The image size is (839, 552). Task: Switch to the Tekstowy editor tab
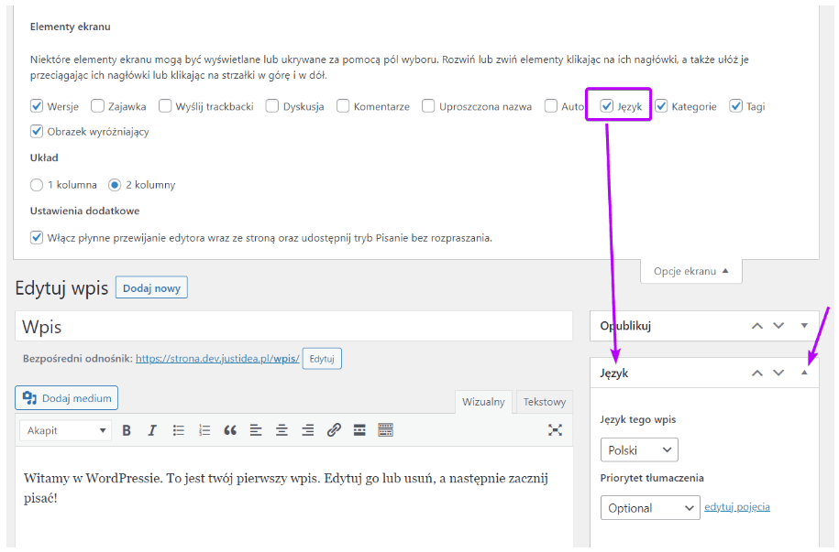[x=545, y=402]
